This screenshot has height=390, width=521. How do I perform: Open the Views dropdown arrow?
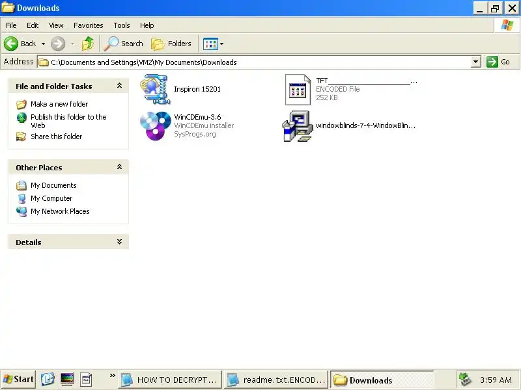click(x=221, y=44)
